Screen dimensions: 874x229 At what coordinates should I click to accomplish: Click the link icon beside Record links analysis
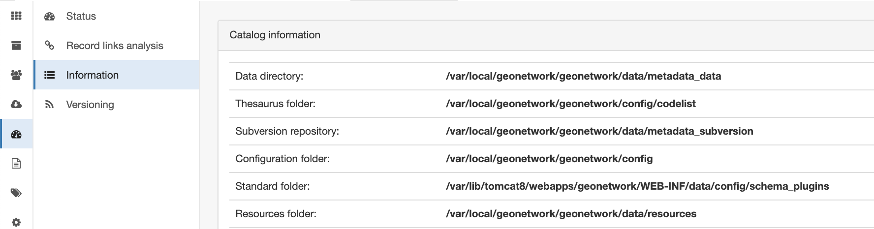(x=49, y=45)
